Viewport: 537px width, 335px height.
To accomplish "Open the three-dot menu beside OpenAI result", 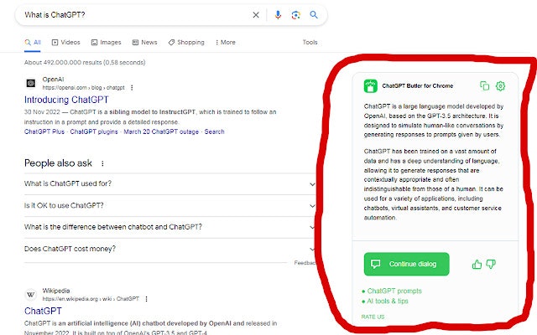I will [132, 88].
